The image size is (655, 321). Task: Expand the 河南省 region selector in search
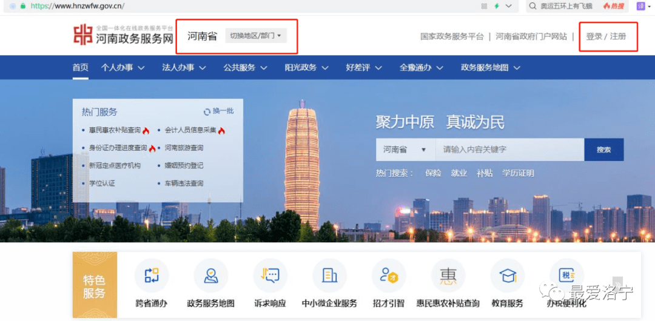tap(405, 150)
